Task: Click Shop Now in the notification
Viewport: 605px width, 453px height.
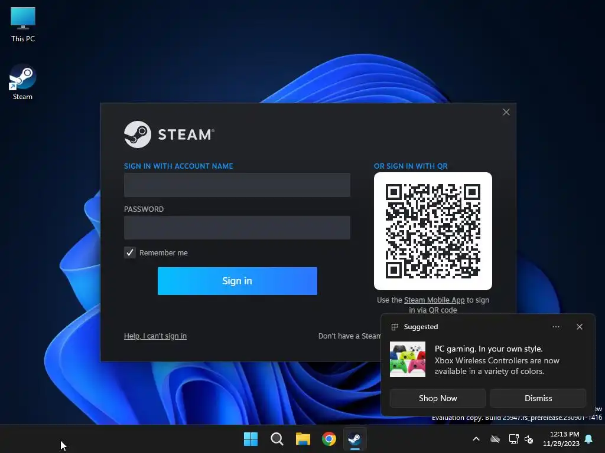Action: 438,398
